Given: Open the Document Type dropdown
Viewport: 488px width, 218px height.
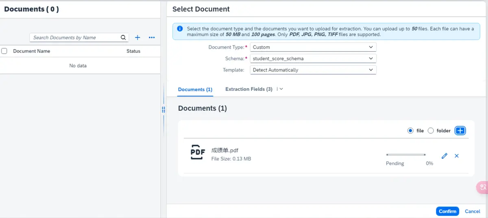Looking at the screenshot, I should [313, 47].
